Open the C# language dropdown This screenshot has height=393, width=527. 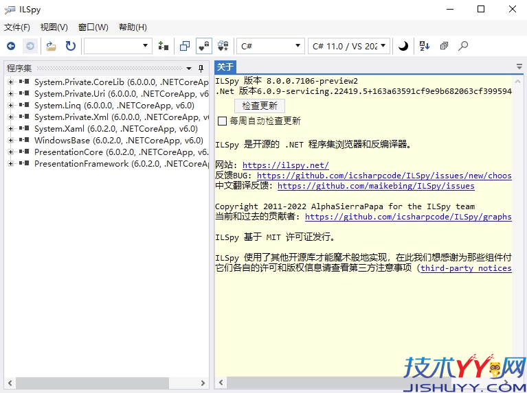(x=271, y=46)
